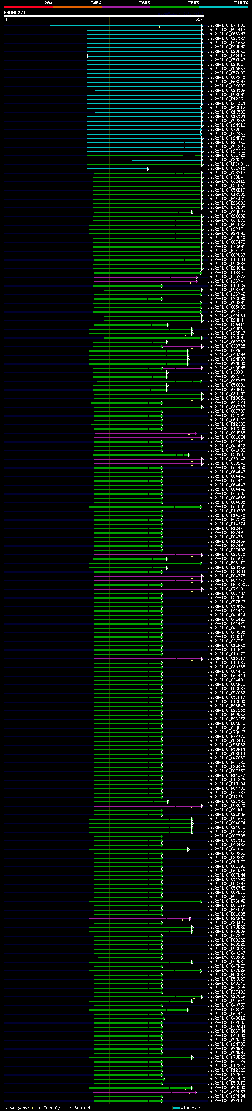Click the cyan alignment bar for UniRef100_B7FH03
The width and height of the screenshot is (252, 1111).
tap(126, 26)
